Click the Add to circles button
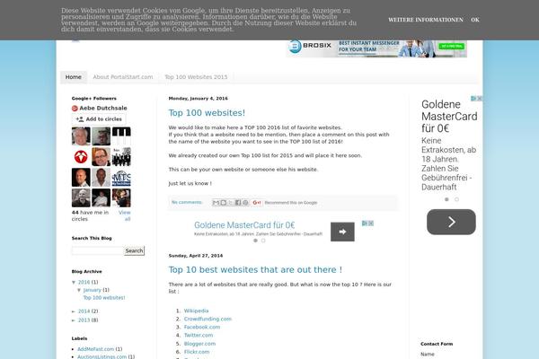539x359 pixels. pos(99,119)
